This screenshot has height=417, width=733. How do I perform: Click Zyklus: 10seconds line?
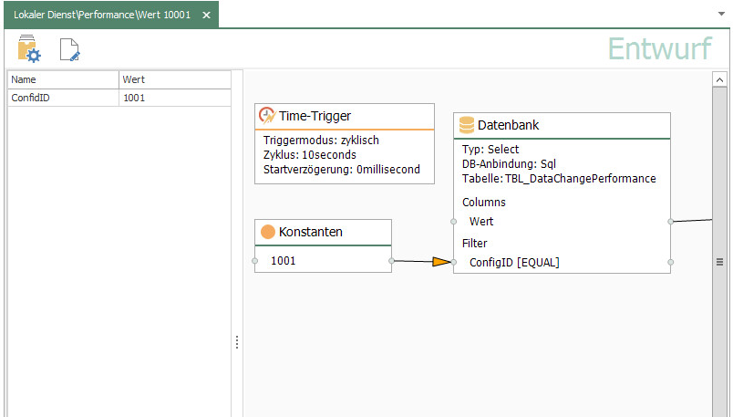click(x=309, y=155)
